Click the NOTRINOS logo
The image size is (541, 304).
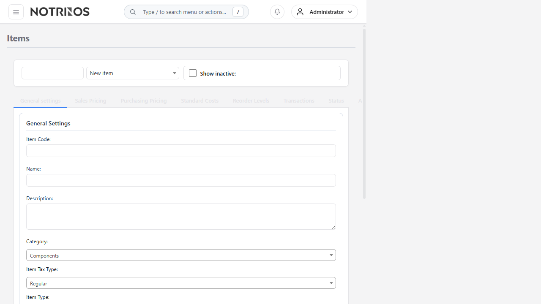pos(60,12)
